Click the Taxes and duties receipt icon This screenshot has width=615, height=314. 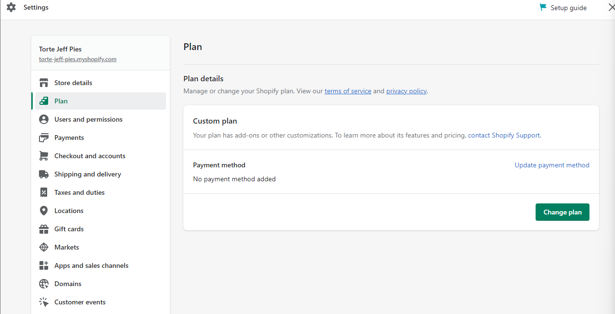44,192
